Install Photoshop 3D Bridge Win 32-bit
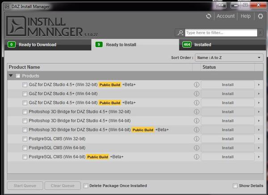The width and height of the screenshot is (268, 195). (x=228, y=112)
